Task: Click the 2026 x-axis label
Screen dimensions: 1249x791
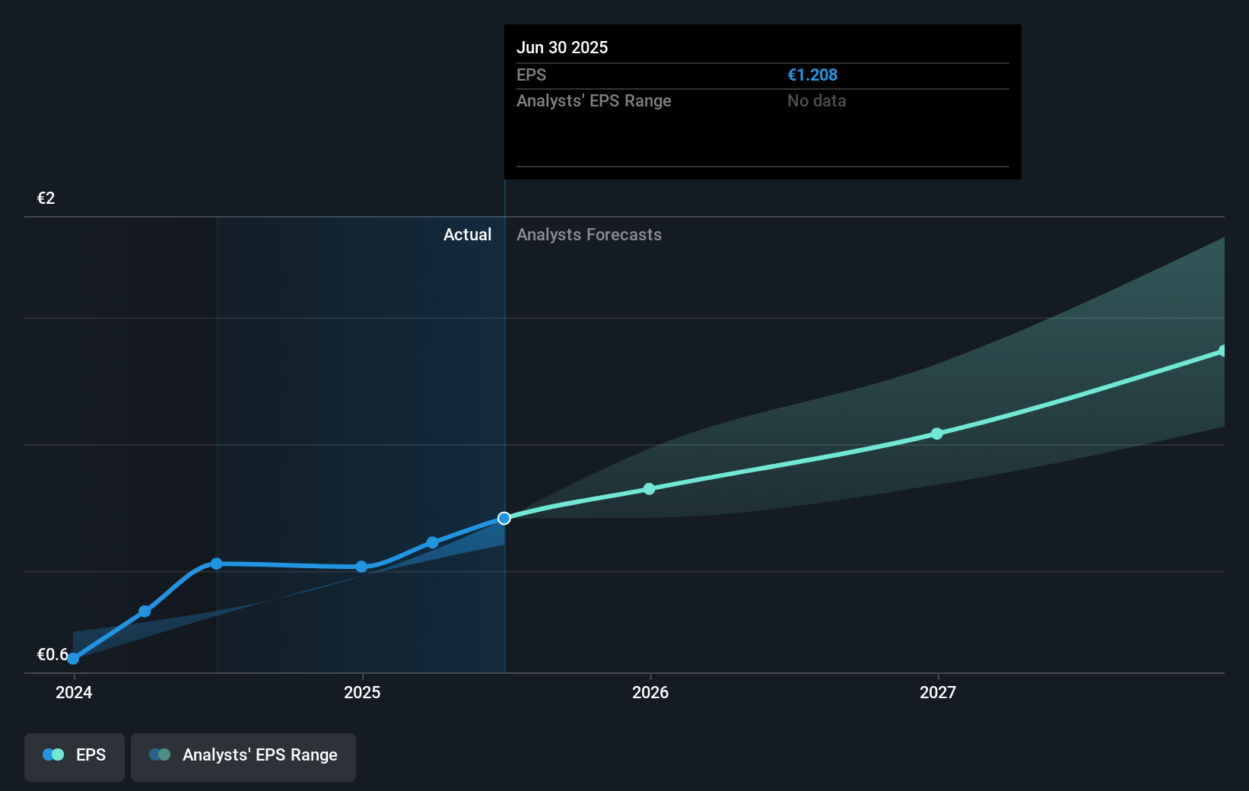Action: (x=650, y=692)
